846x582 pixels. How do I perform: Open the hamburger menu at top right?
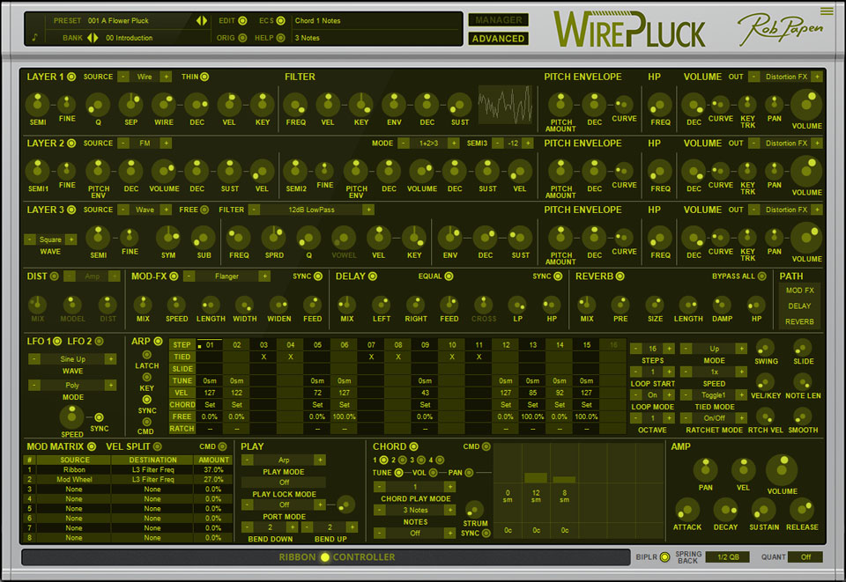[x=827, y=11]
